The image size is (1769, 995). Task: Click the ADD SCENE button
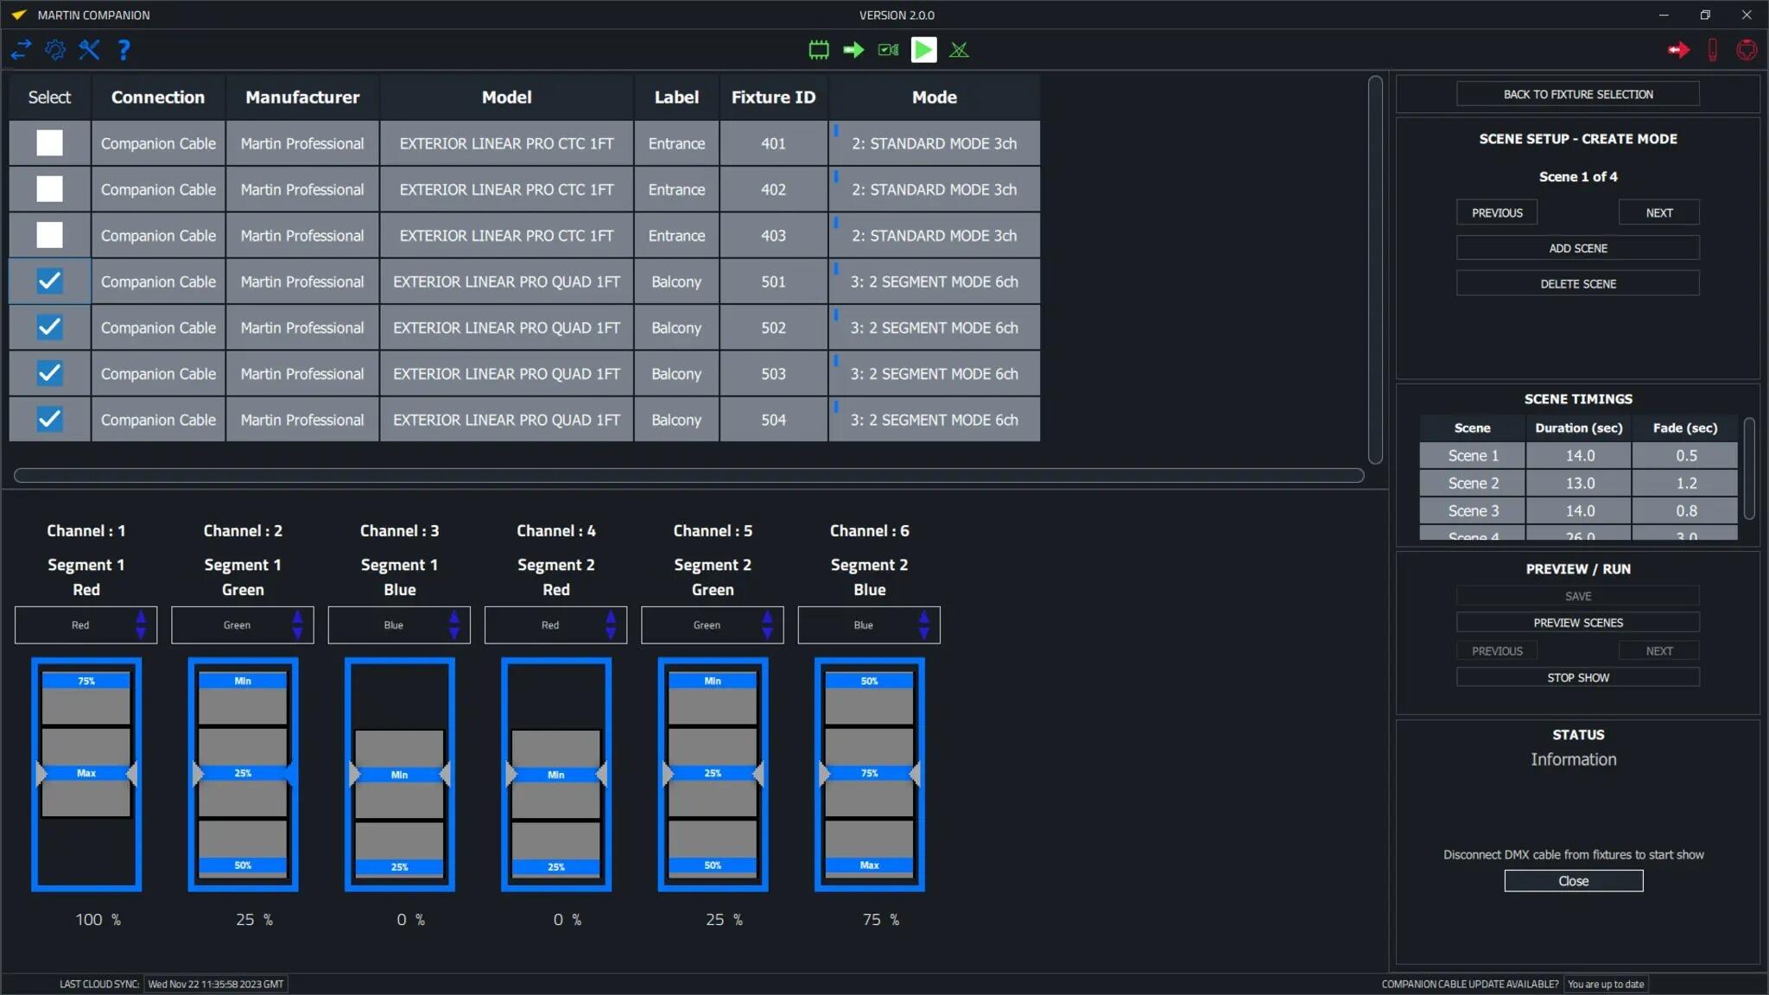1578,249
